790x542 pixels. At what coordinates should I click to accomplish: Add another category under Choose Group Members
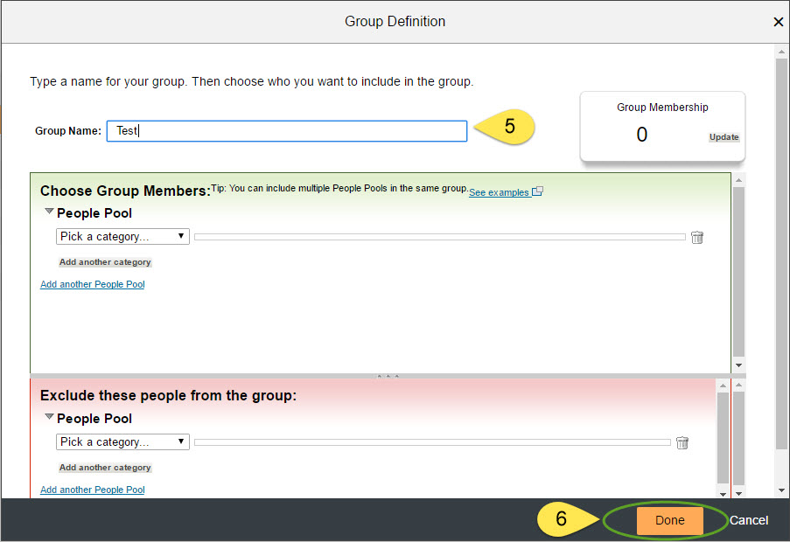tap(105, 262)
